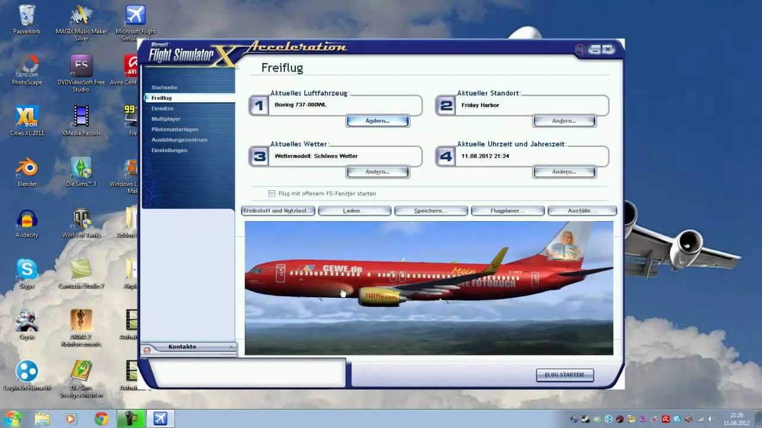The image size is (762, 428).
Task: Open the Papierkorb desktop icon
Action: [26, 20]
